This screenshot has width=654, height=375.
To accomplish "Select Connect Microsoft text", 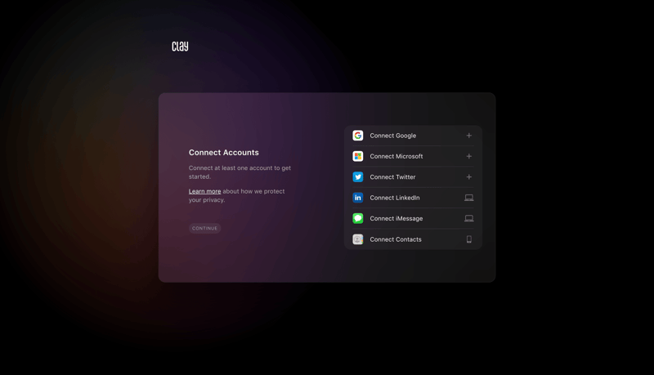I will [396, 156].
